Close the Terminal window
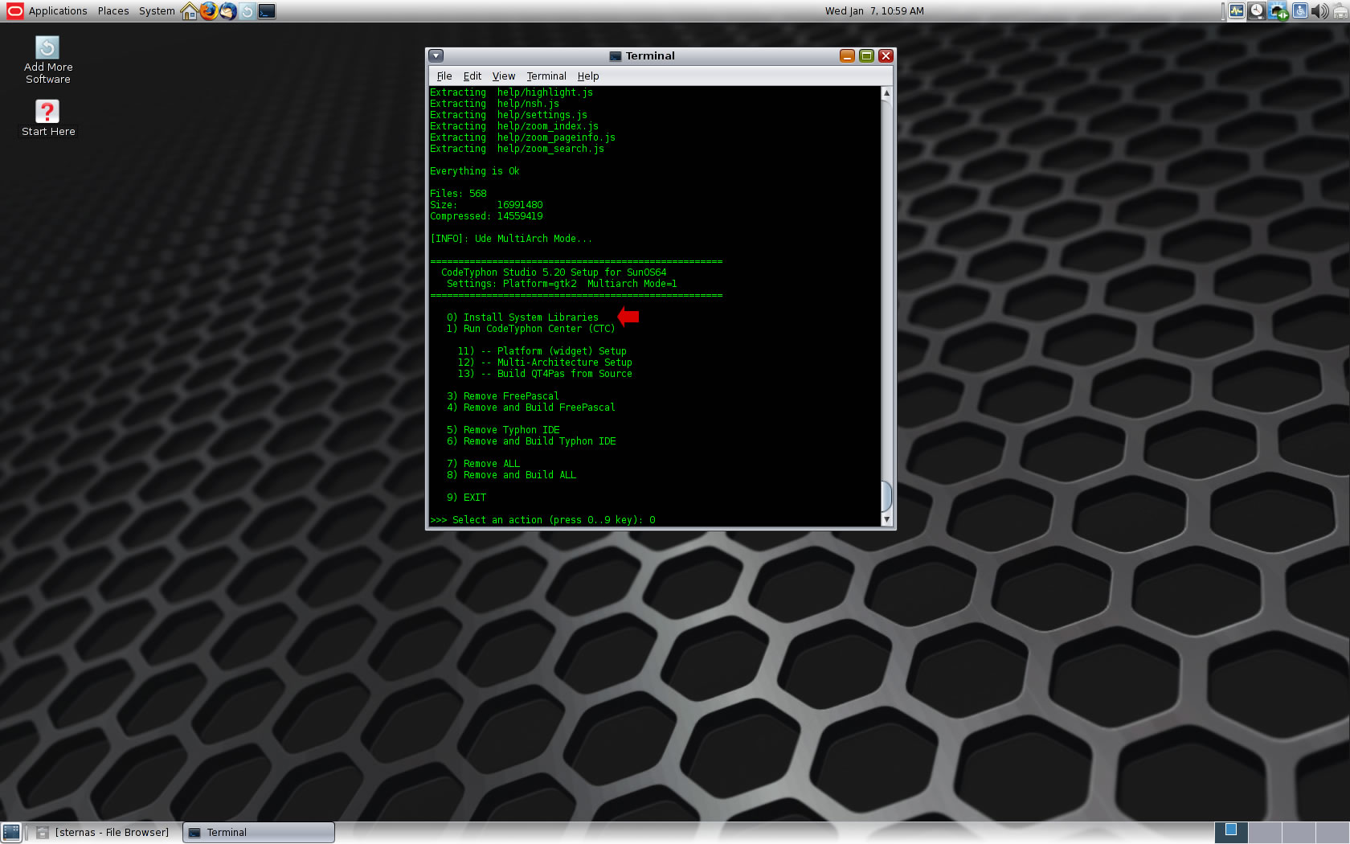The width and height of the screenshot is (1350, 844). [x=886, y=55]
